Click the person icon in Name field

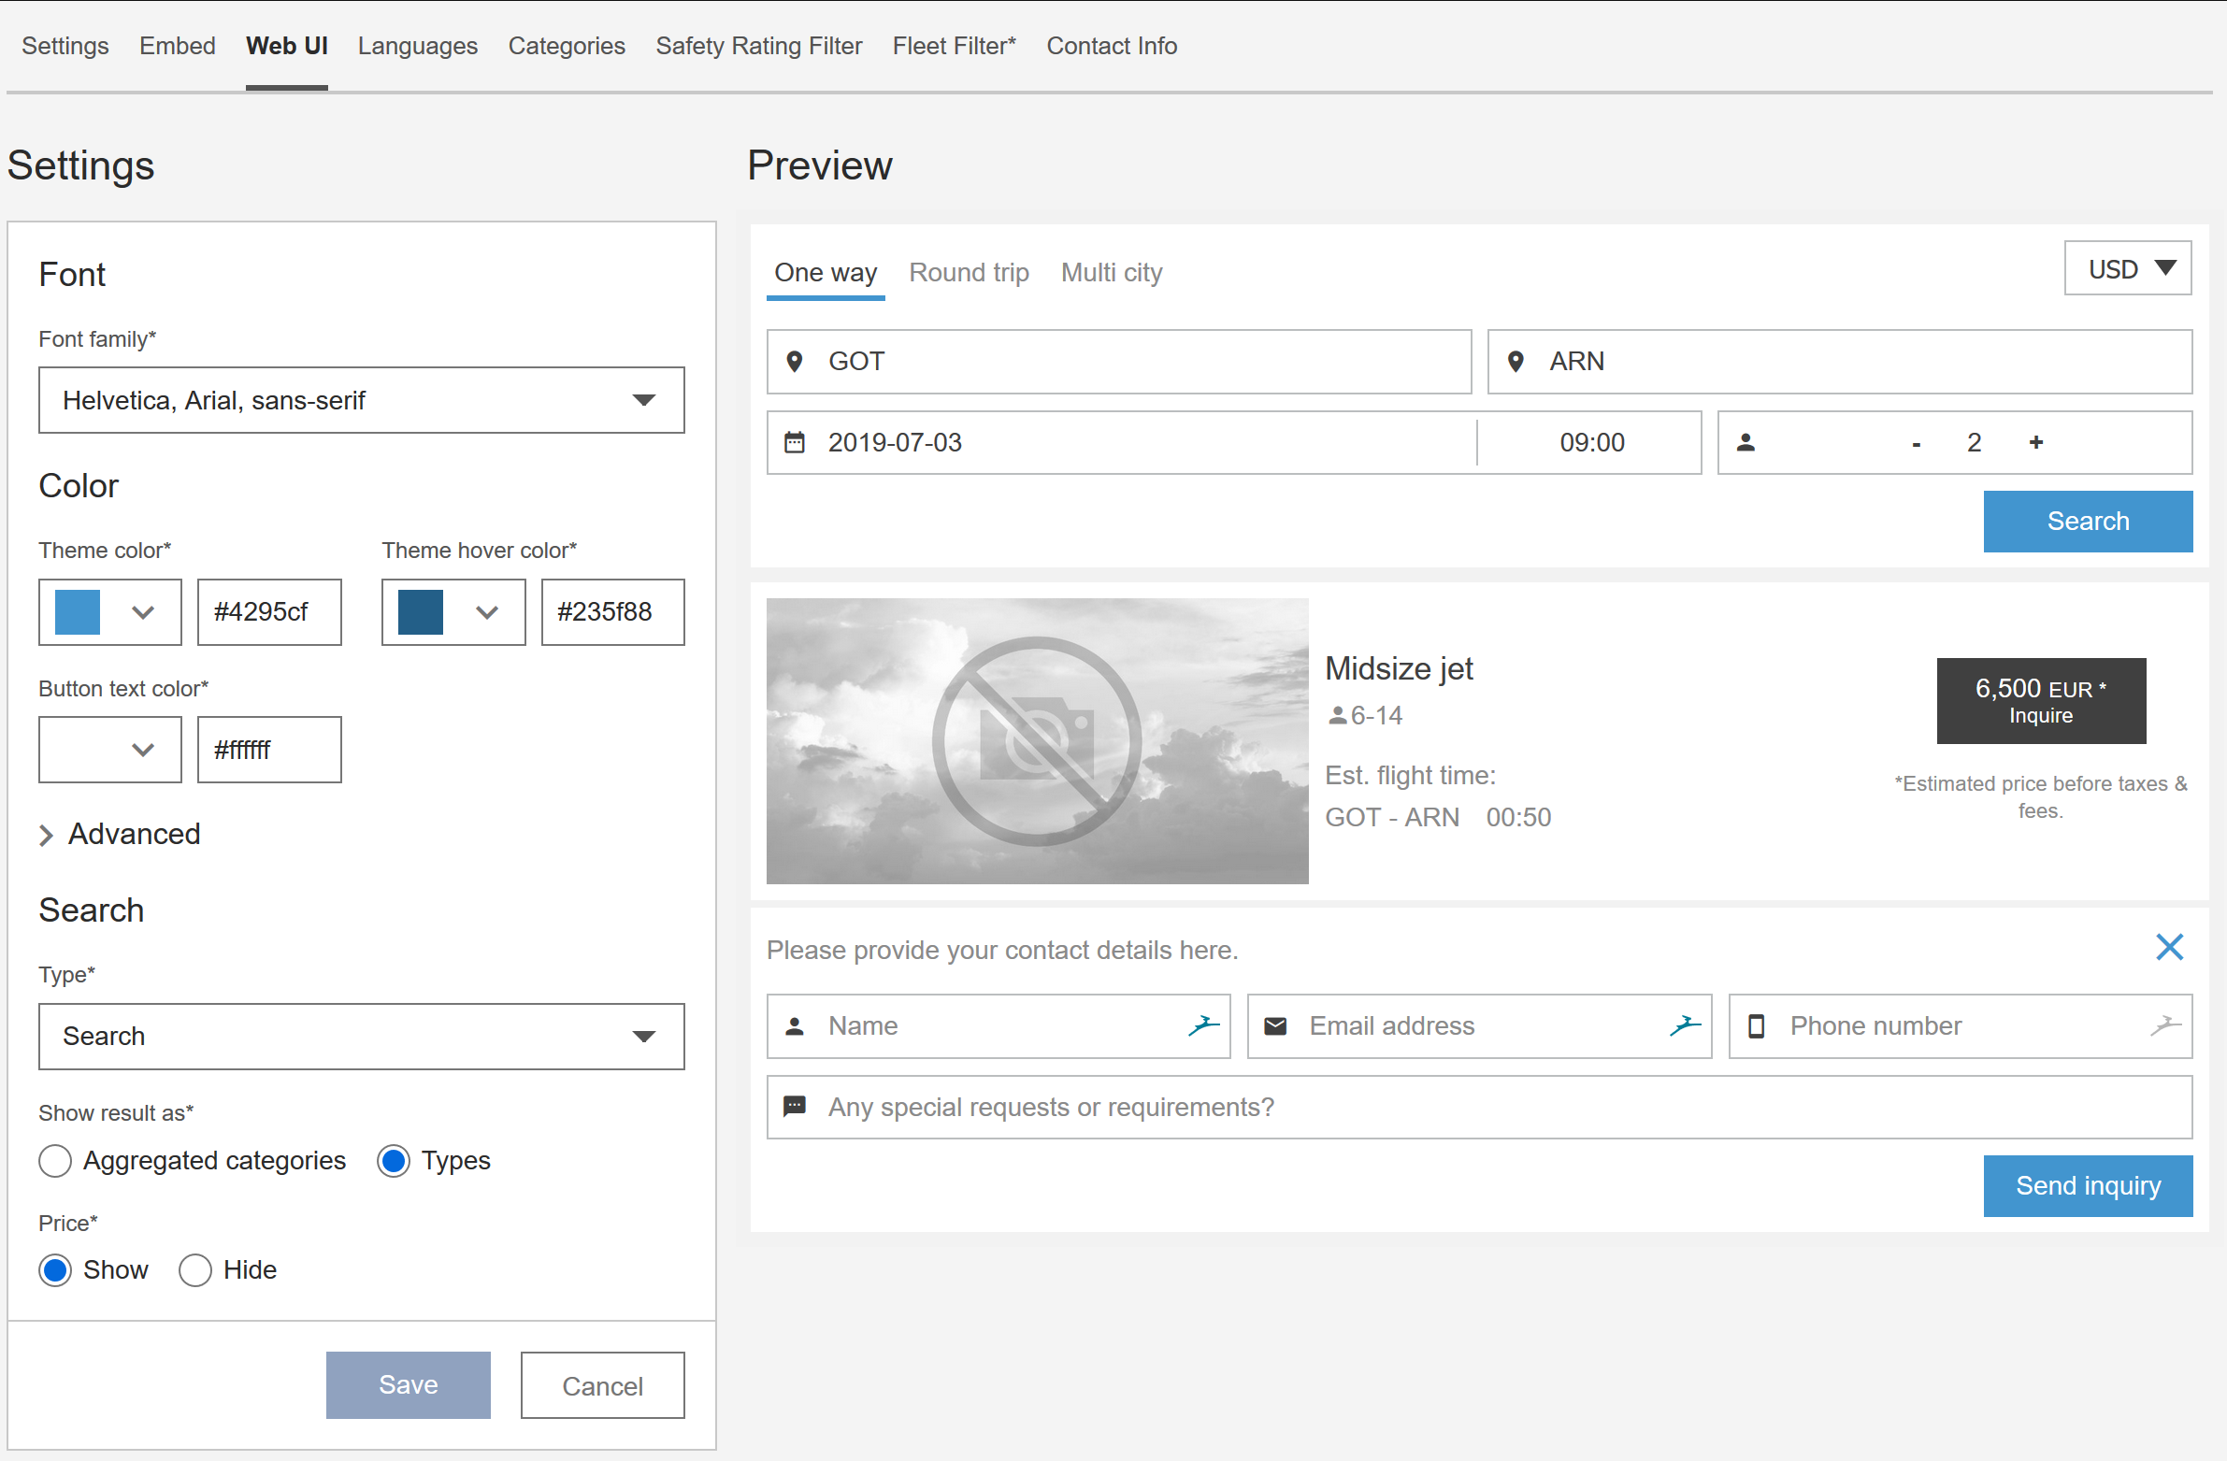point(795,1026)
